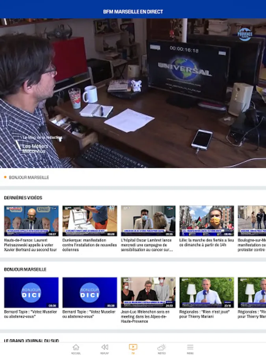Open Dunkerque wind turbines protest thumbnail
This screenshot has height=355, width=266.
click(x=90, y=221)
